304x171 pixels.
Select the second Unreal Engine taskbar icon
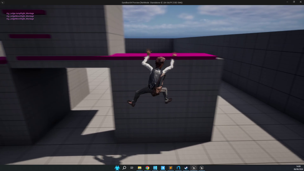(202, 168)
